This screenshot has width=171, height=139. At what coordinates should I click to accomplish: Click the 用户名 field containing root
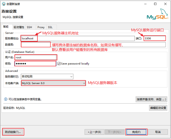36,57
